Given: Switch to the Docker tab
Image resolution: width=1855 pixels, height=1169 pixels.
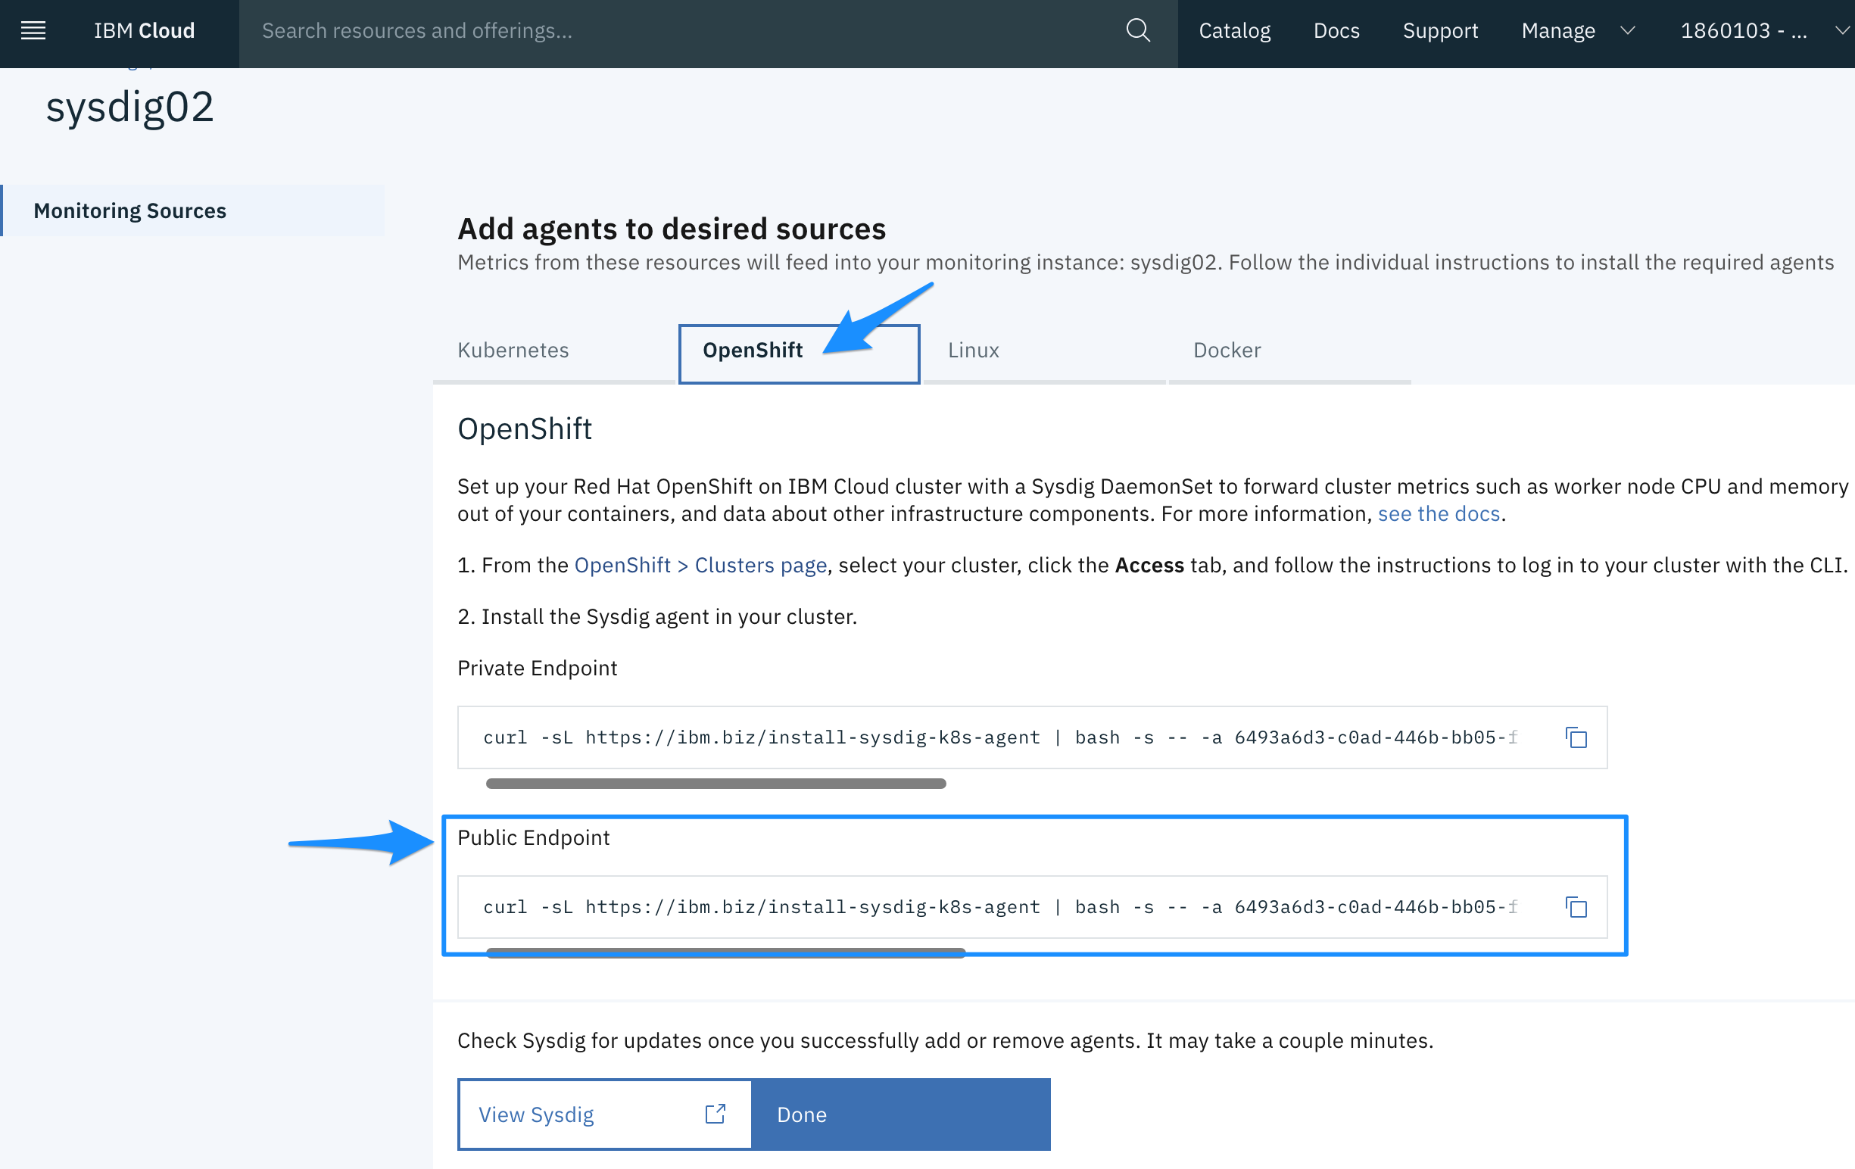Looking at the screenshot, I should coord(1289,351).
